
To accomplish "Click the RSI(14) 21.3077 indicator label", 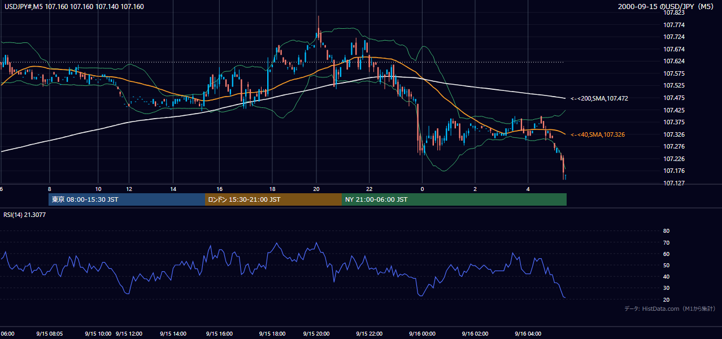I will pyautogui.click(x=24, y=215).
